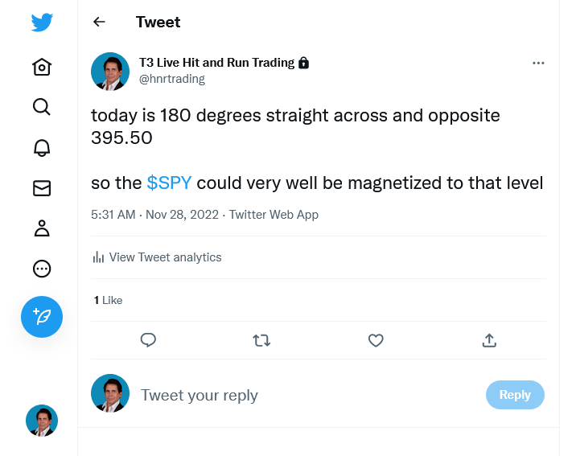
Task: Open tweet's three-dot more menu
Action: click(x=538, y=63)
